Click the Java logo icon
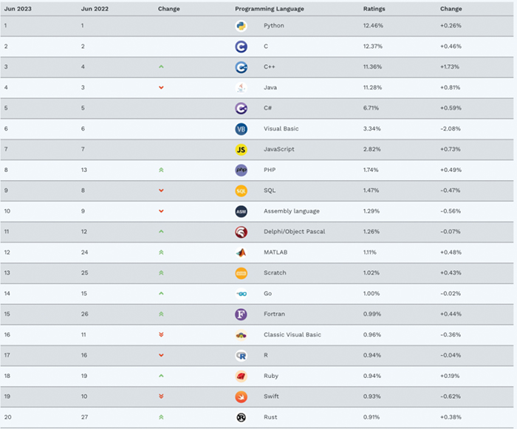 click(x=241, y=88)
